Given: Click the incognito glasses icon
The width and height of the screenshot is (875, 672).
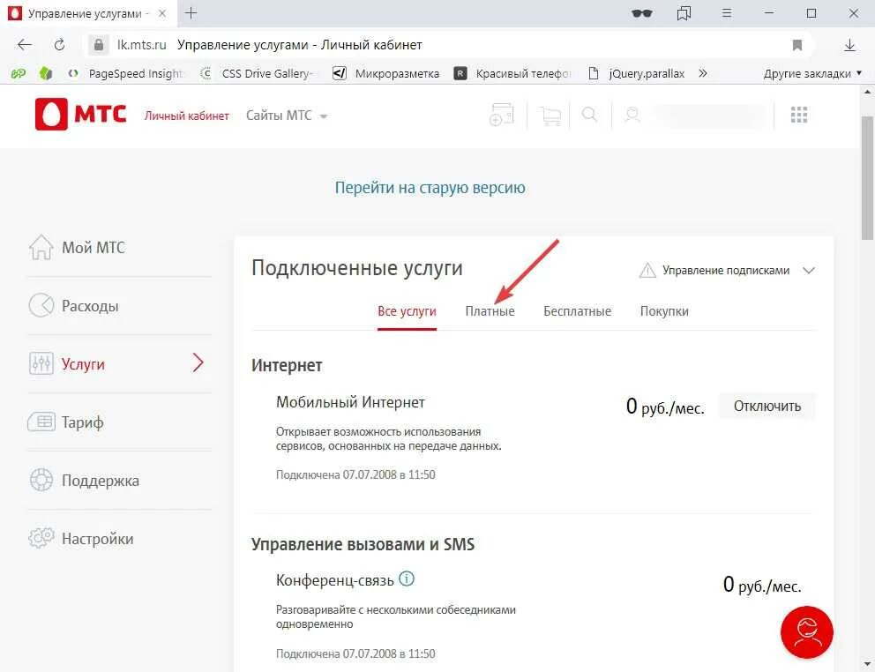Looking at the screenshot, I should (x=642, y=13).
